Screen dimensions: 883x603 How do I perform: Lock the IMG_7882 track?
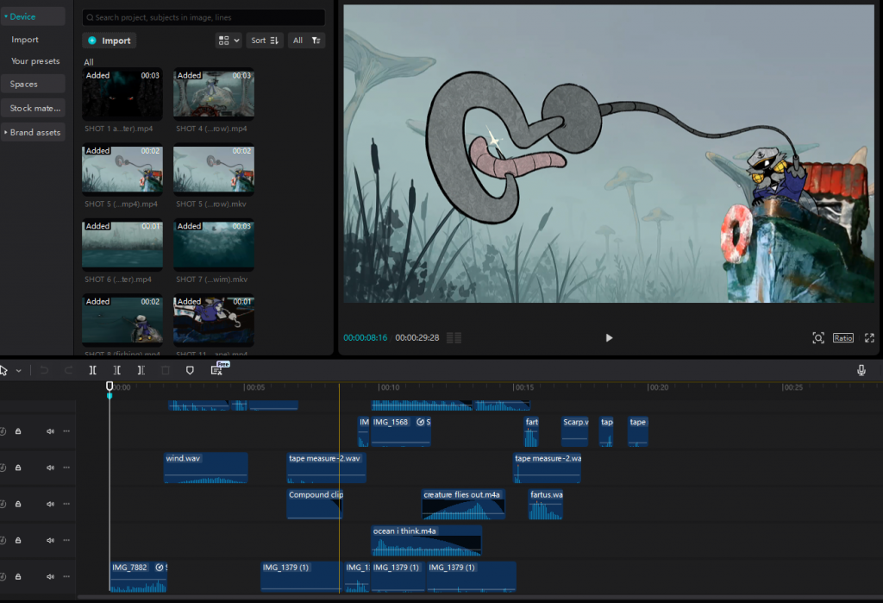click(x=18, y=576)
